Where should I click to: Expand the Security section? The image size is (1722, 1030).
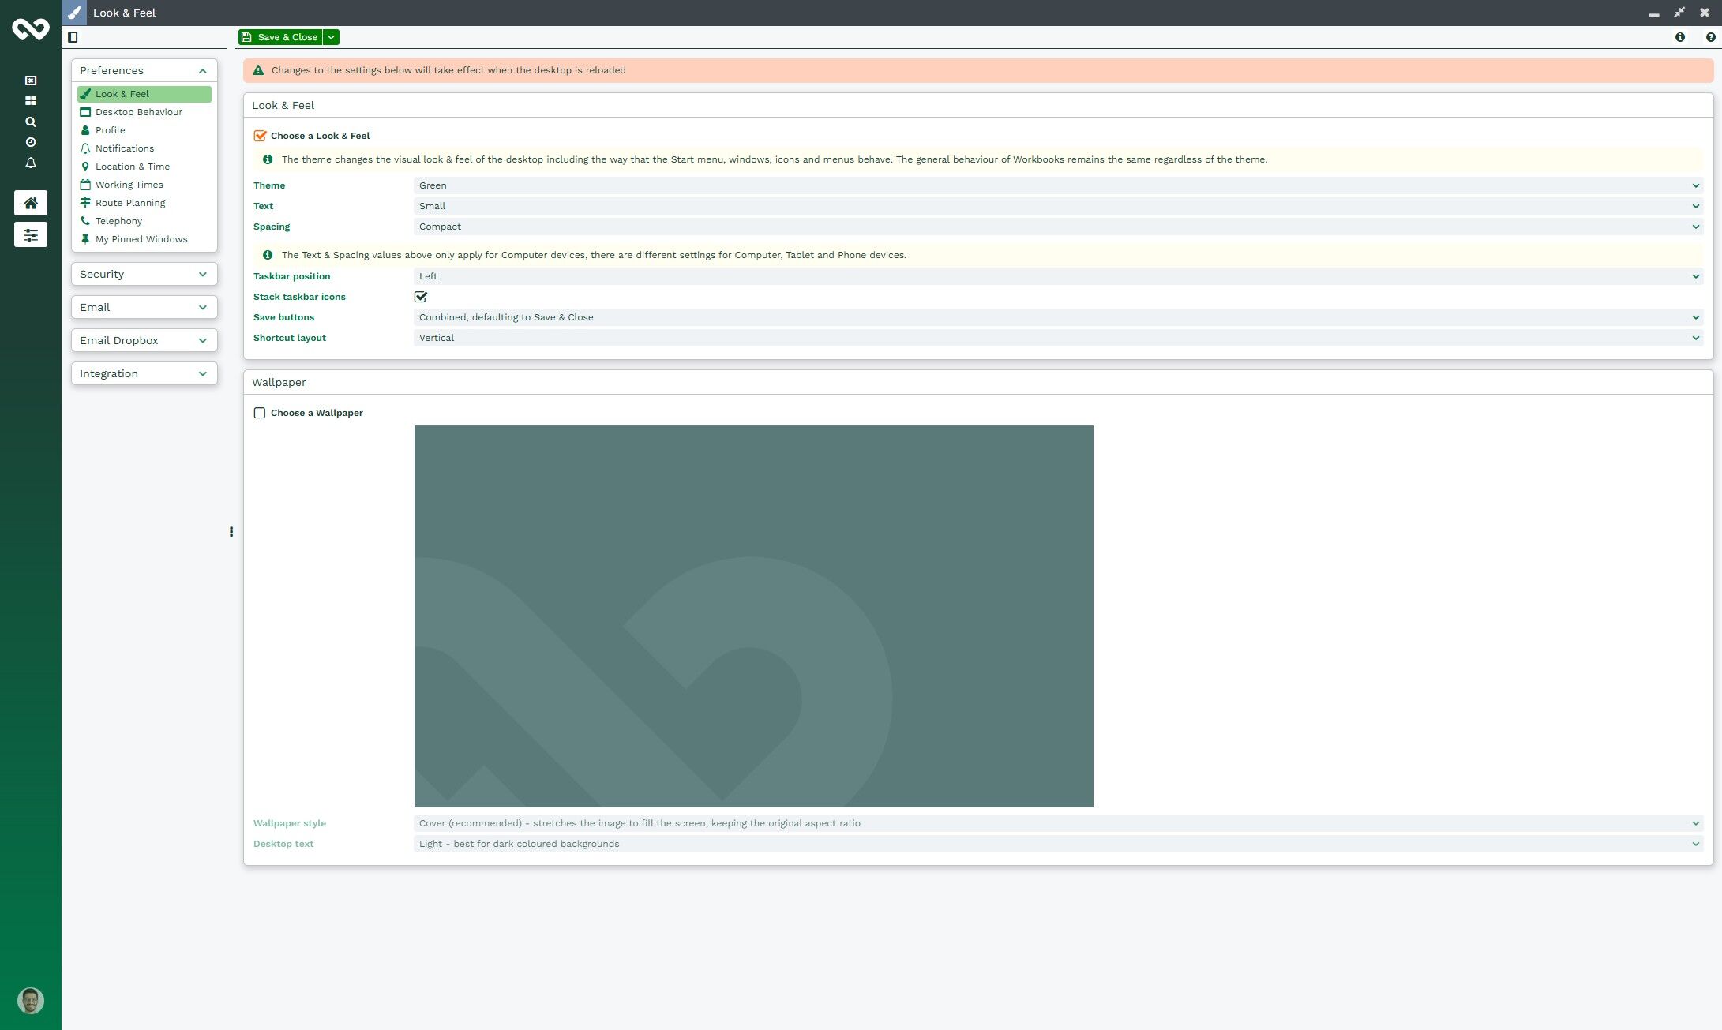click(x=144, y=274)
